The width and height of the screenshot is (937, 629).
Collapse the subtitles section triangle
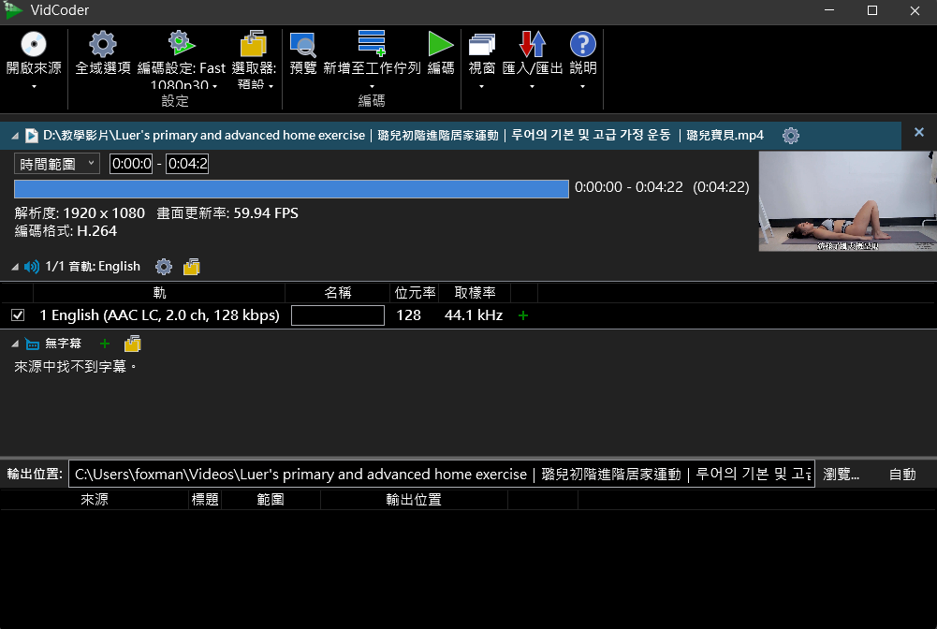click(15, 344)
